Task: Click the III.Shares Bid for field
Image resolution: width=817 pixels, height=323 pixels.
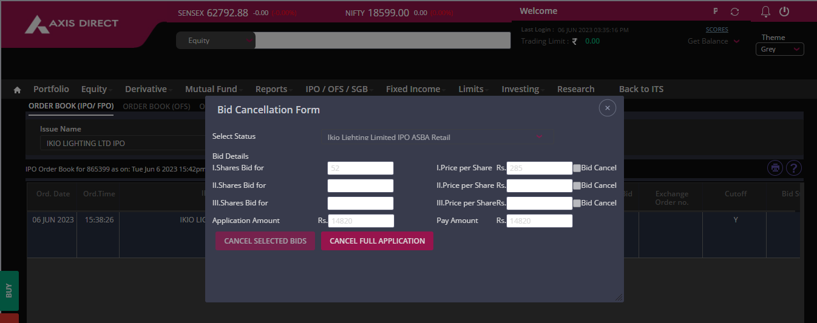Action: [x=361, y=203]
